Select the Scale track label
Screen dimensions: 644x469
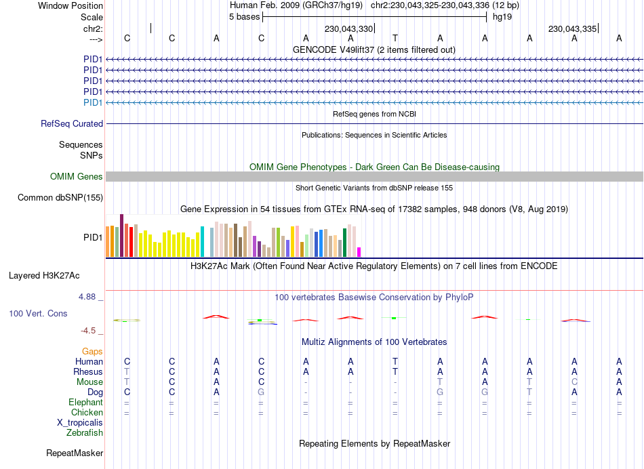pos(92,17)
